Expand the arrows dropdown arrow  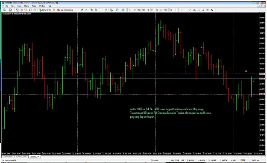(214, 10)
